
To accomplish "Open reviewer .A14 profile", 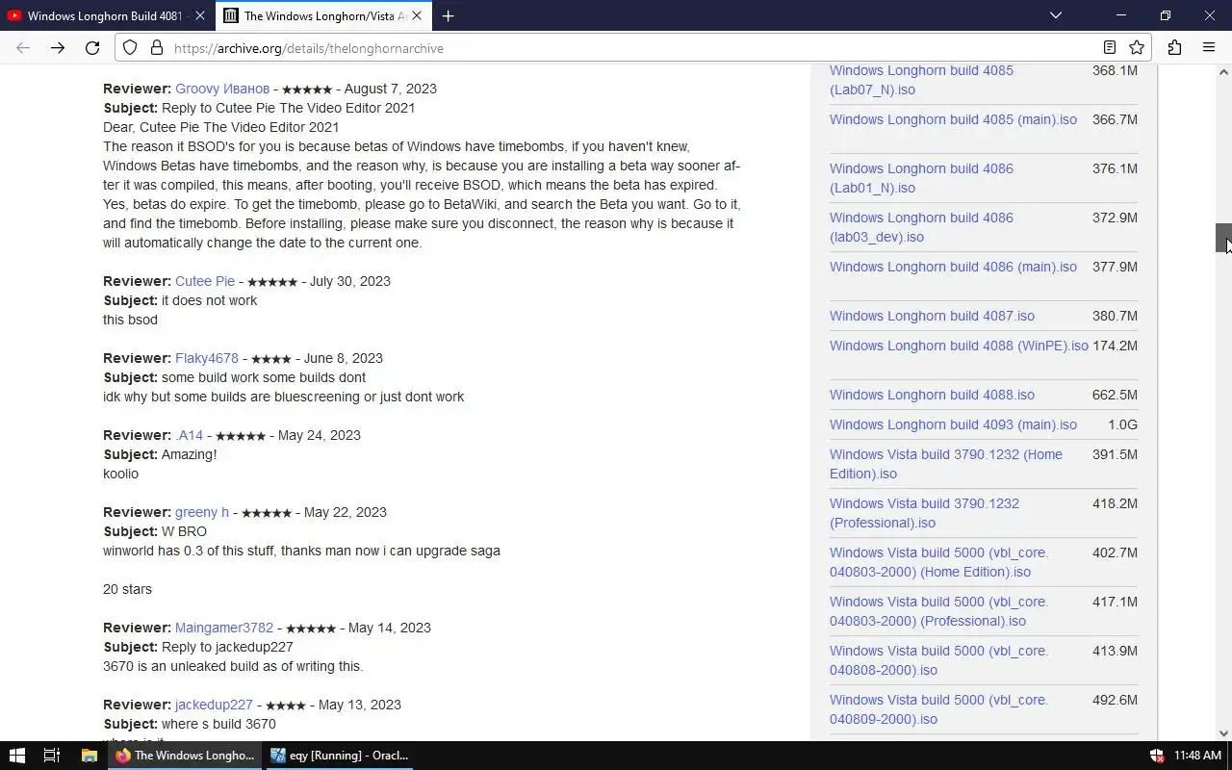I will (x=190, y=435).
